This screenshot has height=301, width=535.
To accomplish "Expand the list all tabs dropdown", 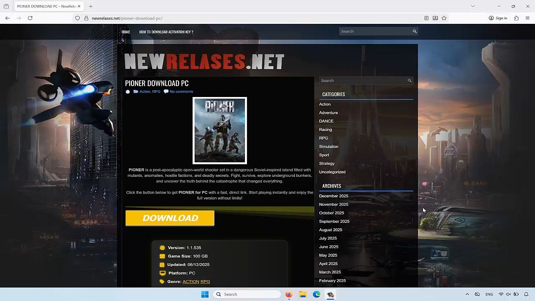I will pyautogui.click(x=473, y=6).
